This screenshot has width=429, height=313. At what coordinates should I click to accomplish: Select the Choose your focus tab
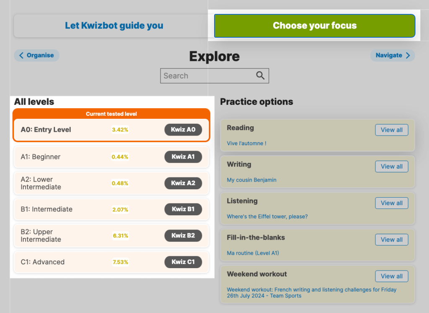(x=315, y=26)
